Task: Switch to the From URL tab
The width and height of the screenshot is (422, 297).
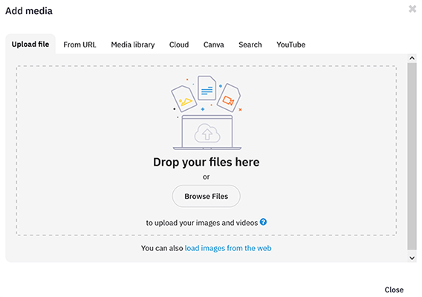Action: [79, 45]
